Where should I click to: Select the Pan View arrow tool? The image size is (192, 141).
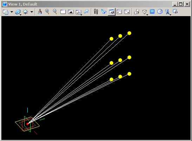click(x=86, y=12)
